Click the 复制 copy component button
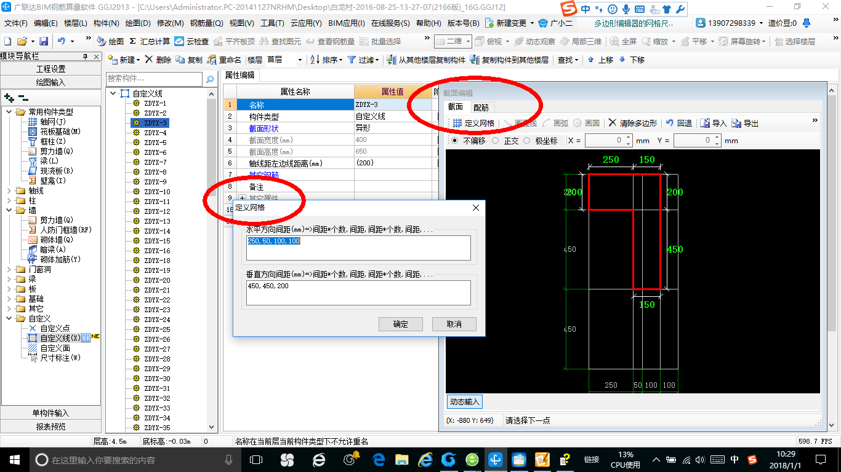841x472 pixels. 189,60
